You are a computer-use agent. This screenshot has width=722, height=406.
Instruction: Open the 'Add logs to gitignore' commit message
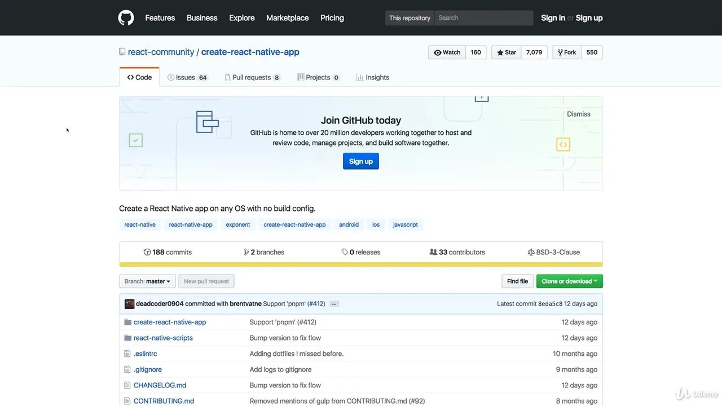pyautogui.click(x=280, y=369)
